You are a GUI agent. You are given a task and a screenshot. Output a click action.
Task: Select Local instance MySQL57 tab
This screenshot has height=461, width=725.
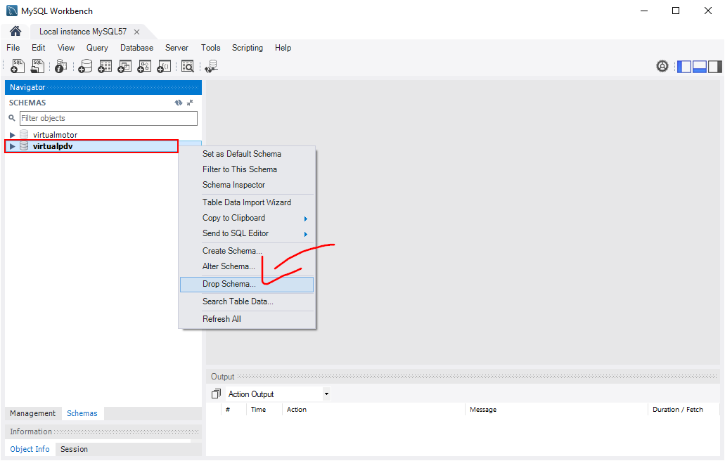83,32
